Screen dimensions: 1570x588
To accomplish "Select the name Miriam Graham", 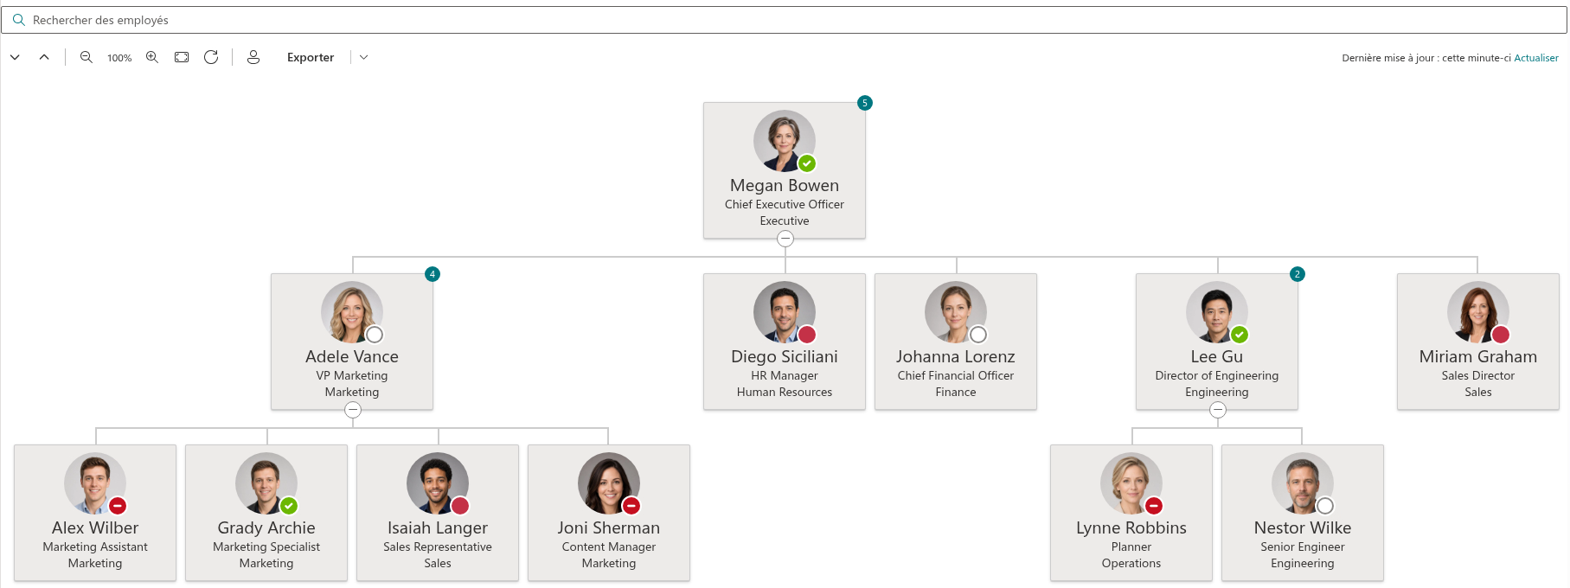I will coord(1478,356).
